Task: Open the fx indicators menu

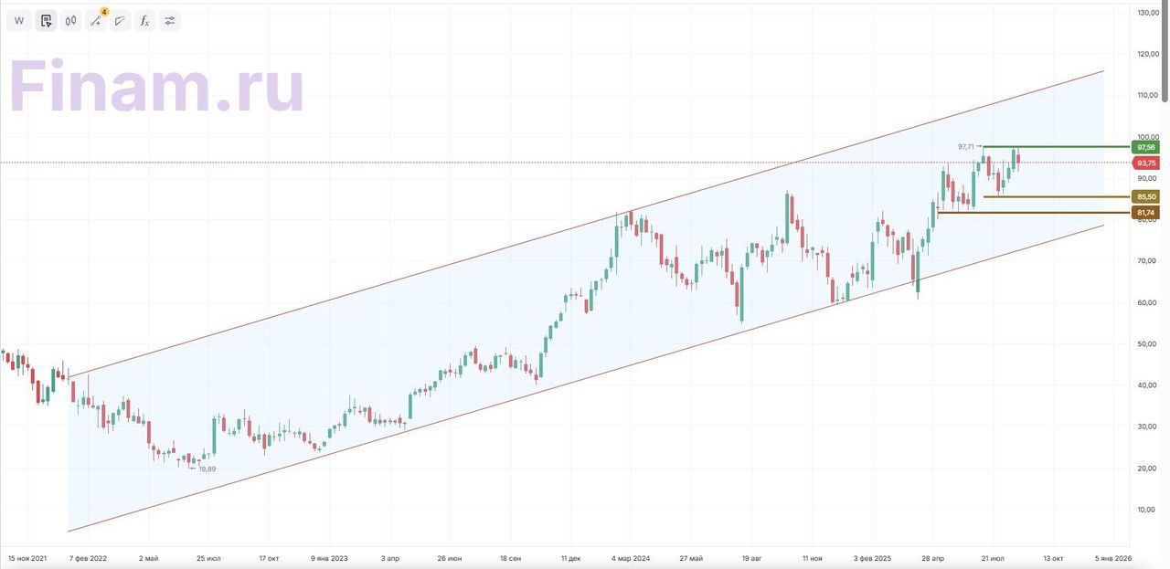Action: [144, 21]
